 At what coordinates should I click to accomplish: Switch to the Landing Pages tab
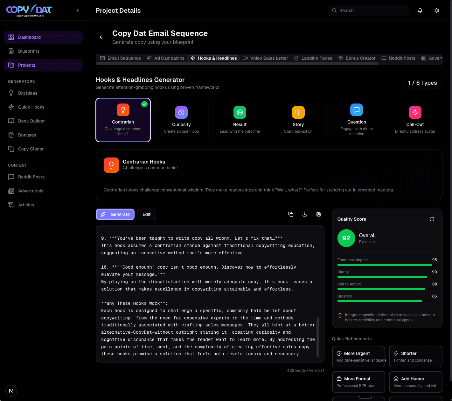[x=313, y=58]
